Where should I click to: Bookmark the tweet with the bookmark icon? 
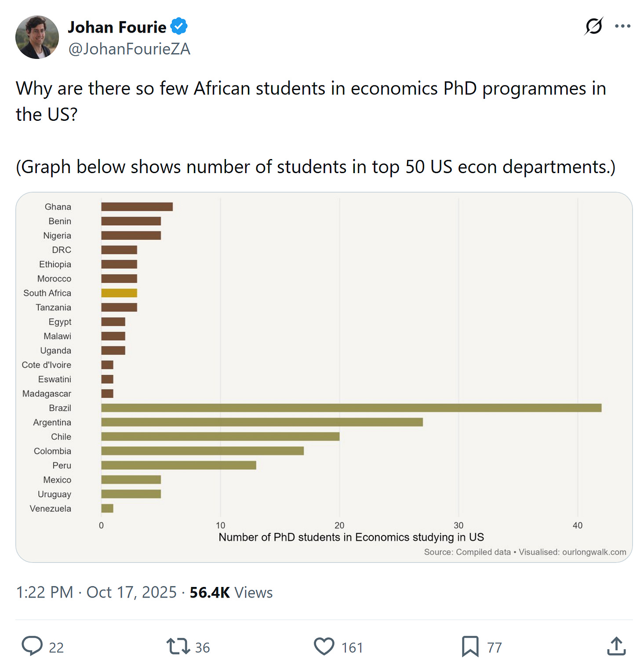pyautogui.click(x=470, y=647)
